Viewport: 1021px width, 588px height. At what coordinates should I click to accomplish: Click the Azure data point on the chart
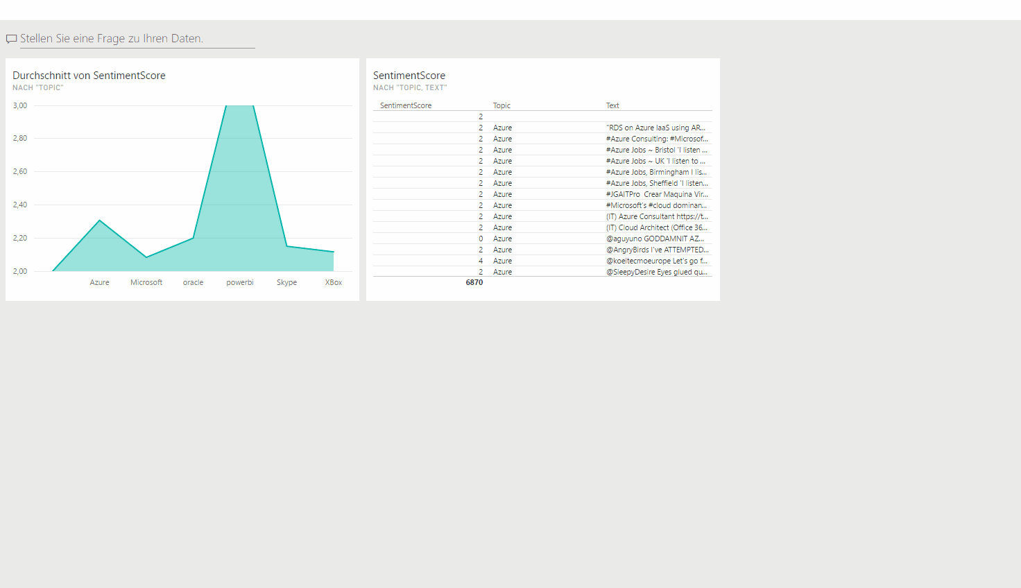coord(100,220)
